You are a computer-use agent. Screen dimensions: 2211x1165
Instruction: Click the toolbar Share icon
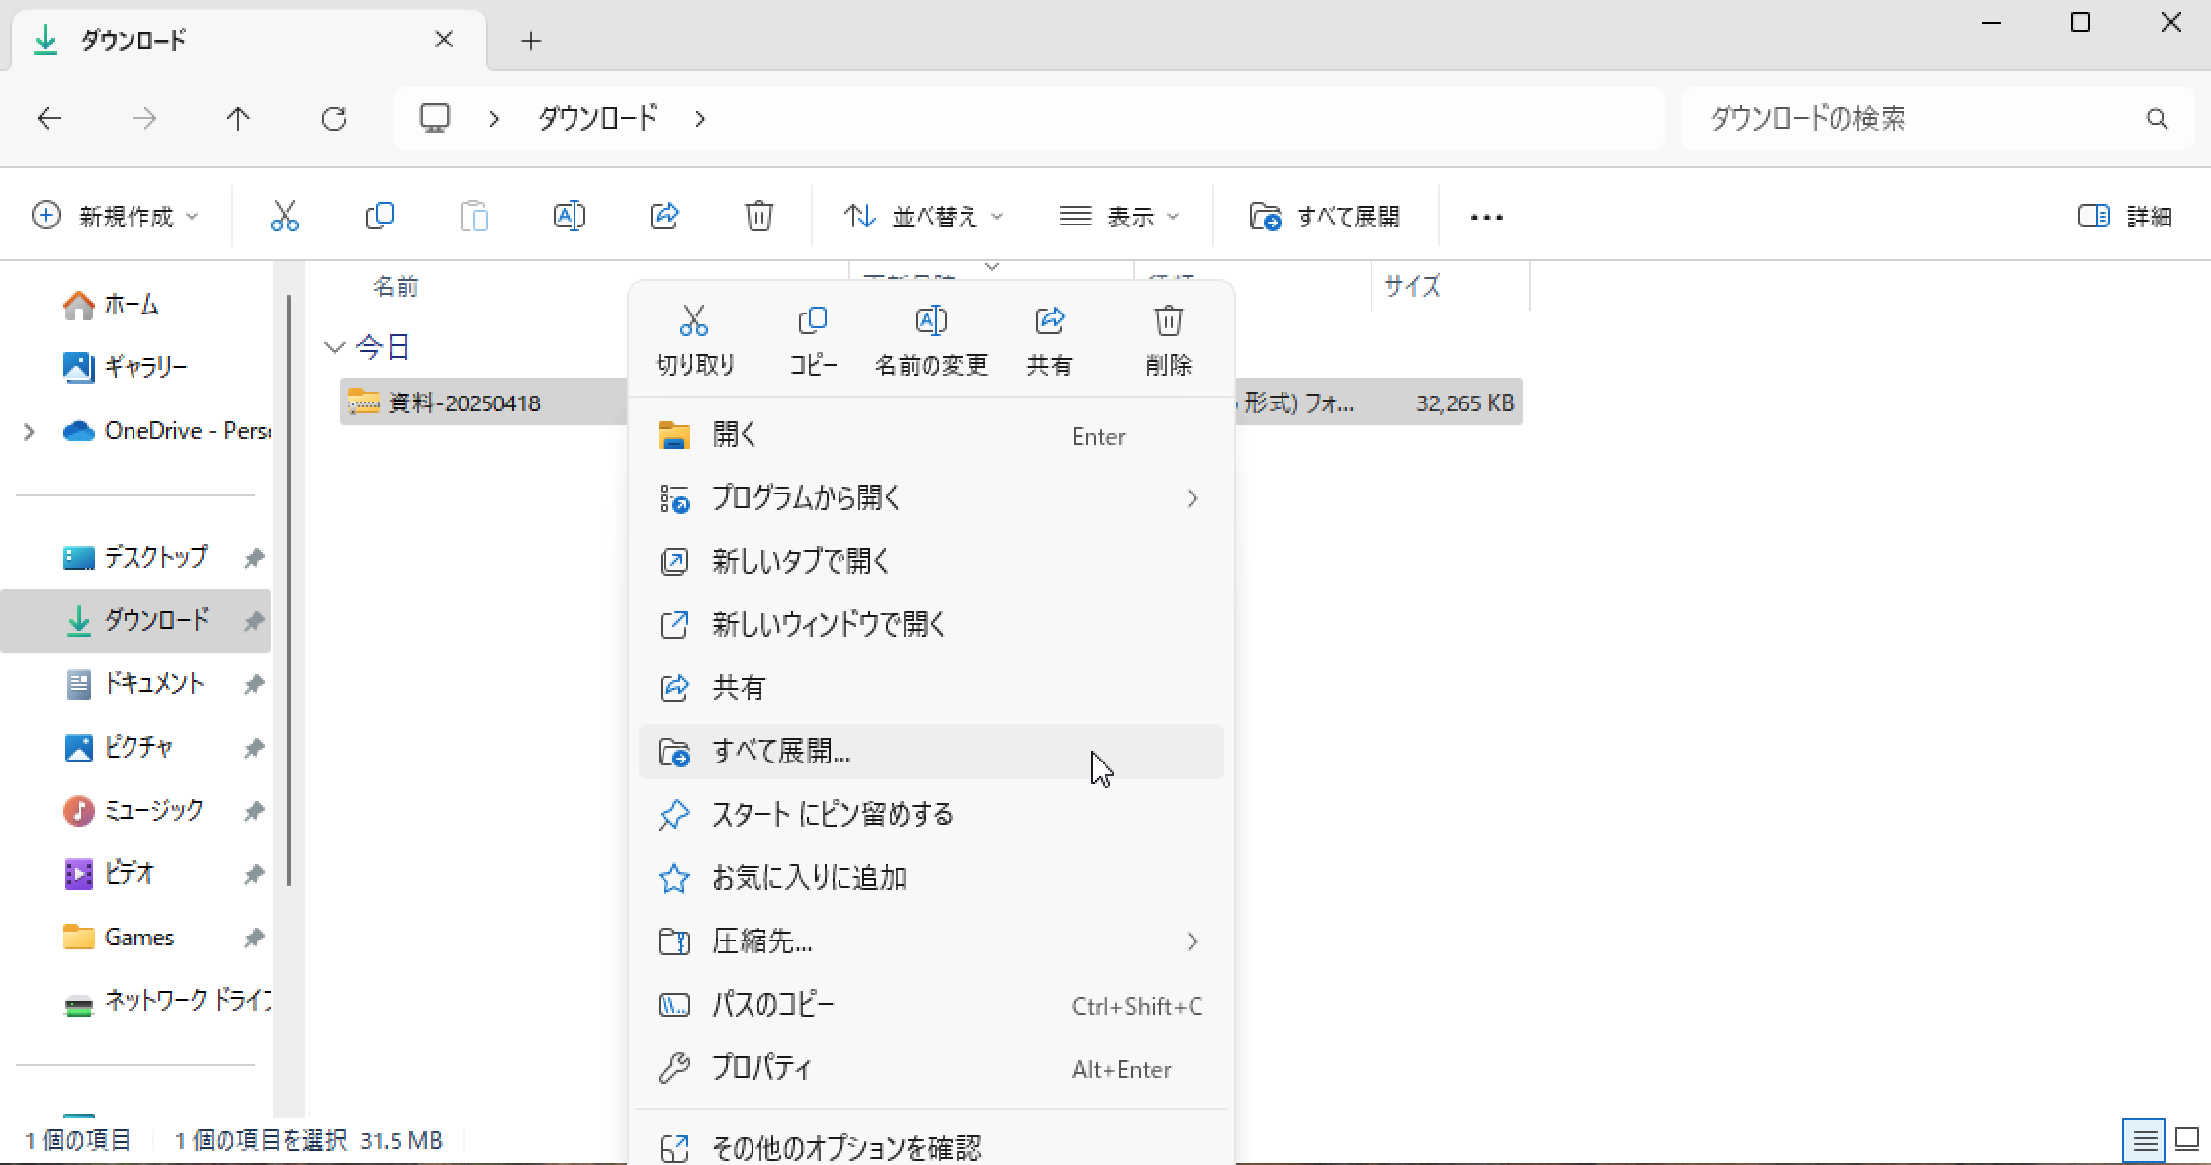[664, 216]
